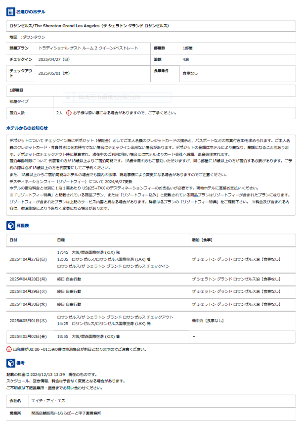Click the 日程 column header

click(61, 240)
